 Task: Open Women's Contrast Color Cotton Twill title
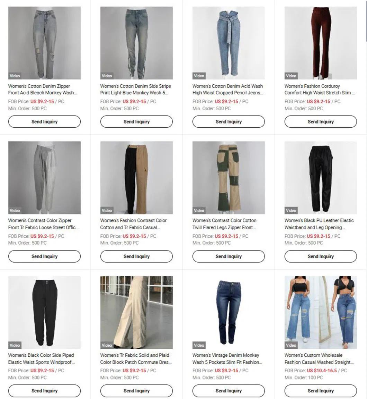[x=224, y=224]
